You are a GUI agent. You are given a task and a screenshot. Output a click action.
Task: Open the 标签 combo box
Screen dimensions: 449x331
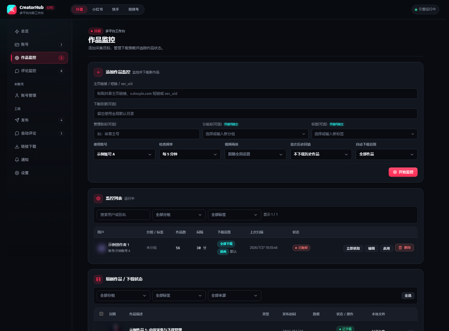click(364, 134)
